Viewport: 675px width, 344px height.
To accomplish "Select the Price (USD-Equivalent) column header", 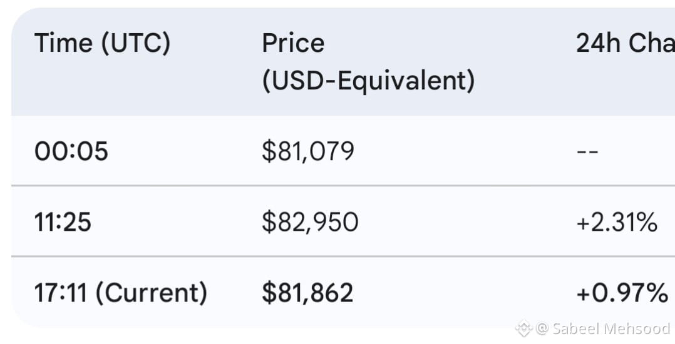I will (368, 61).
